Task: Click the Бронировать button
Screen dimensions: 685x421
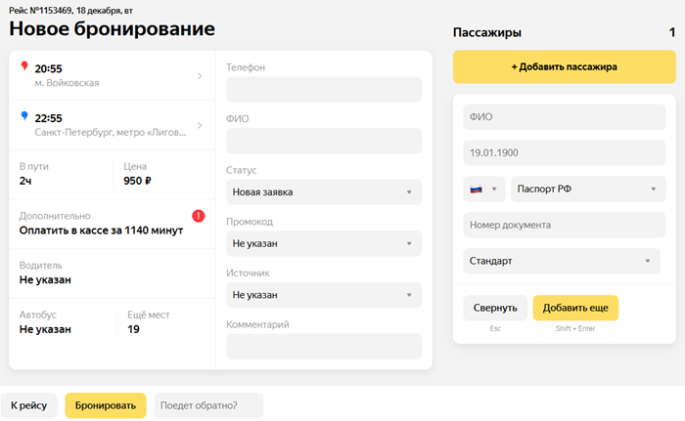Action: (106, 405)
